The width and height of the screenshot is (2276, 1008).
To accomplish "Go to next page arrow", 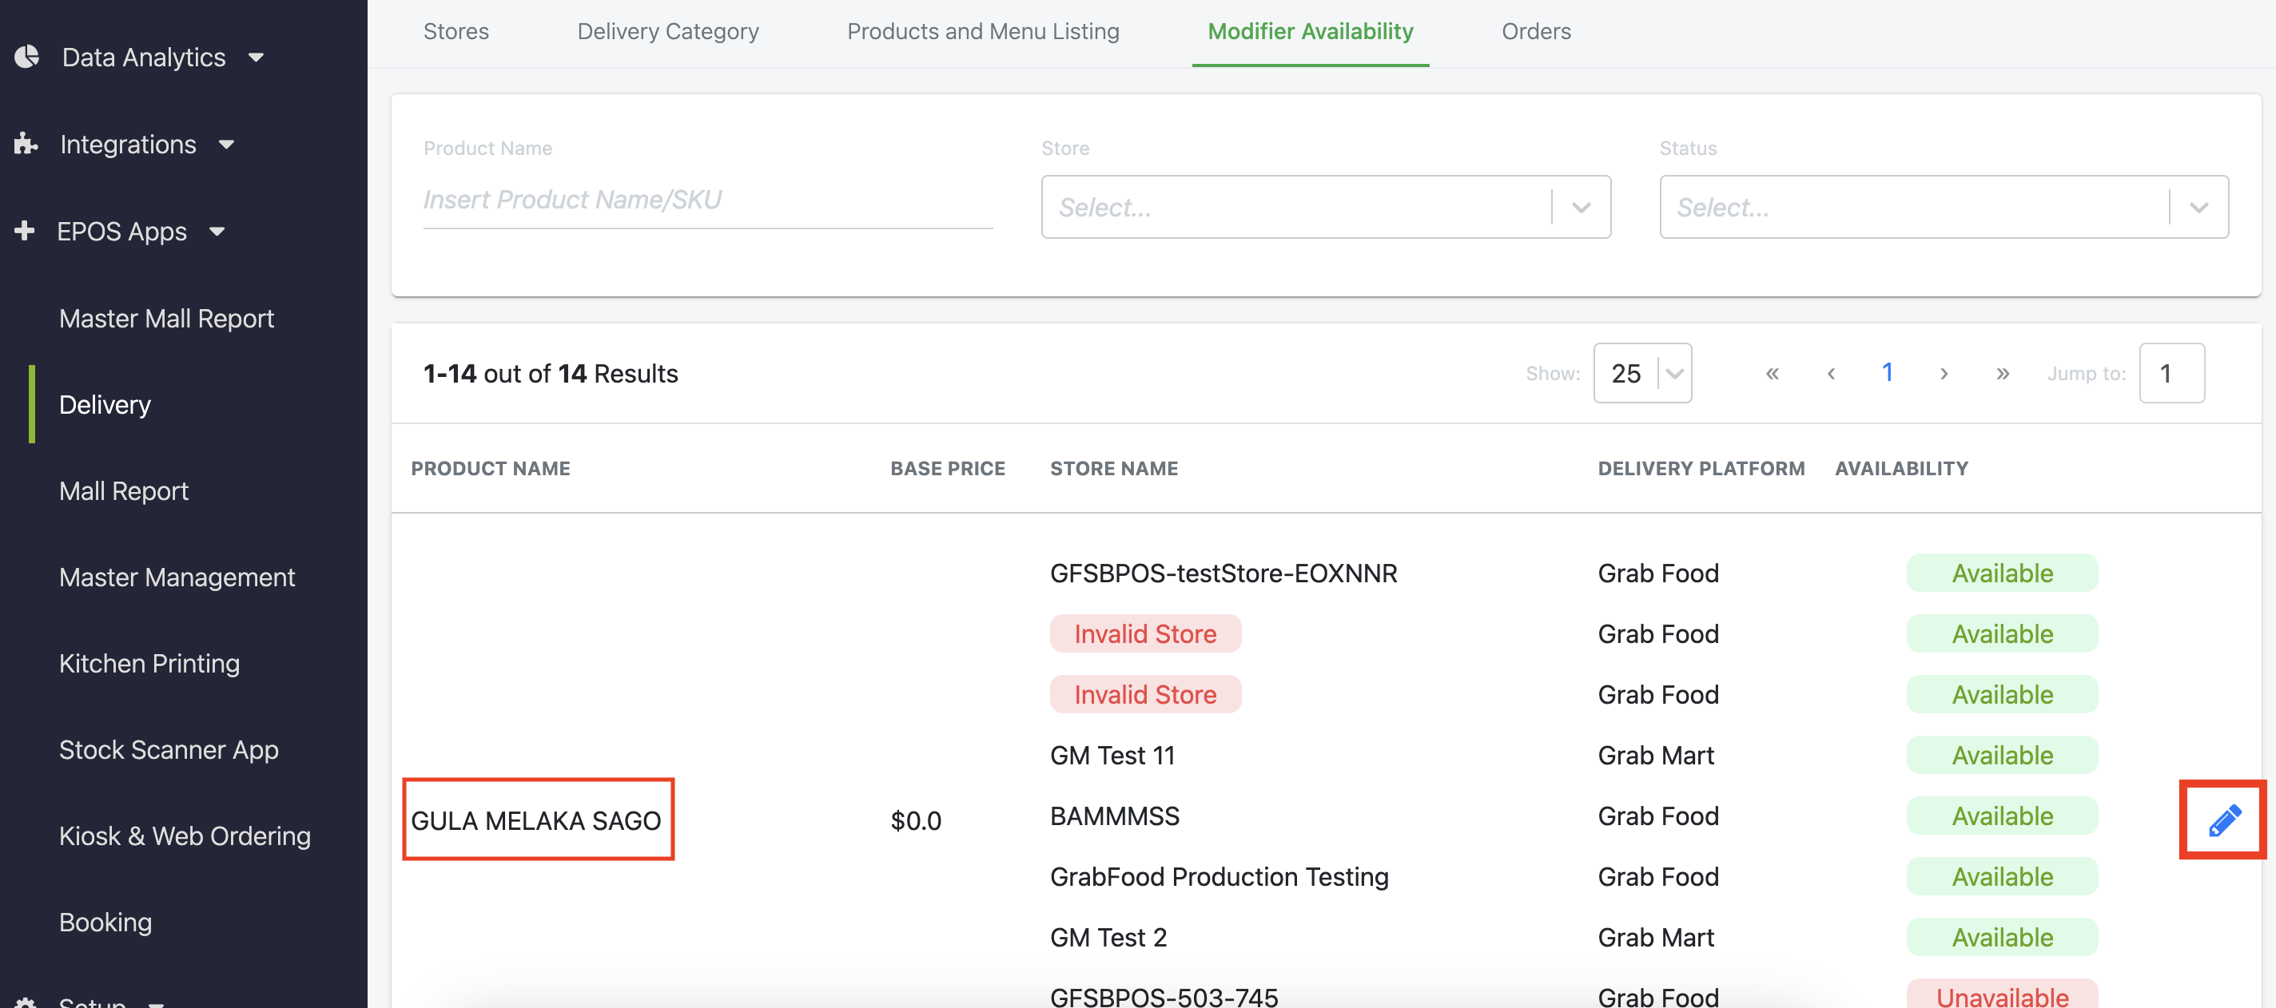I will 1943,373.
